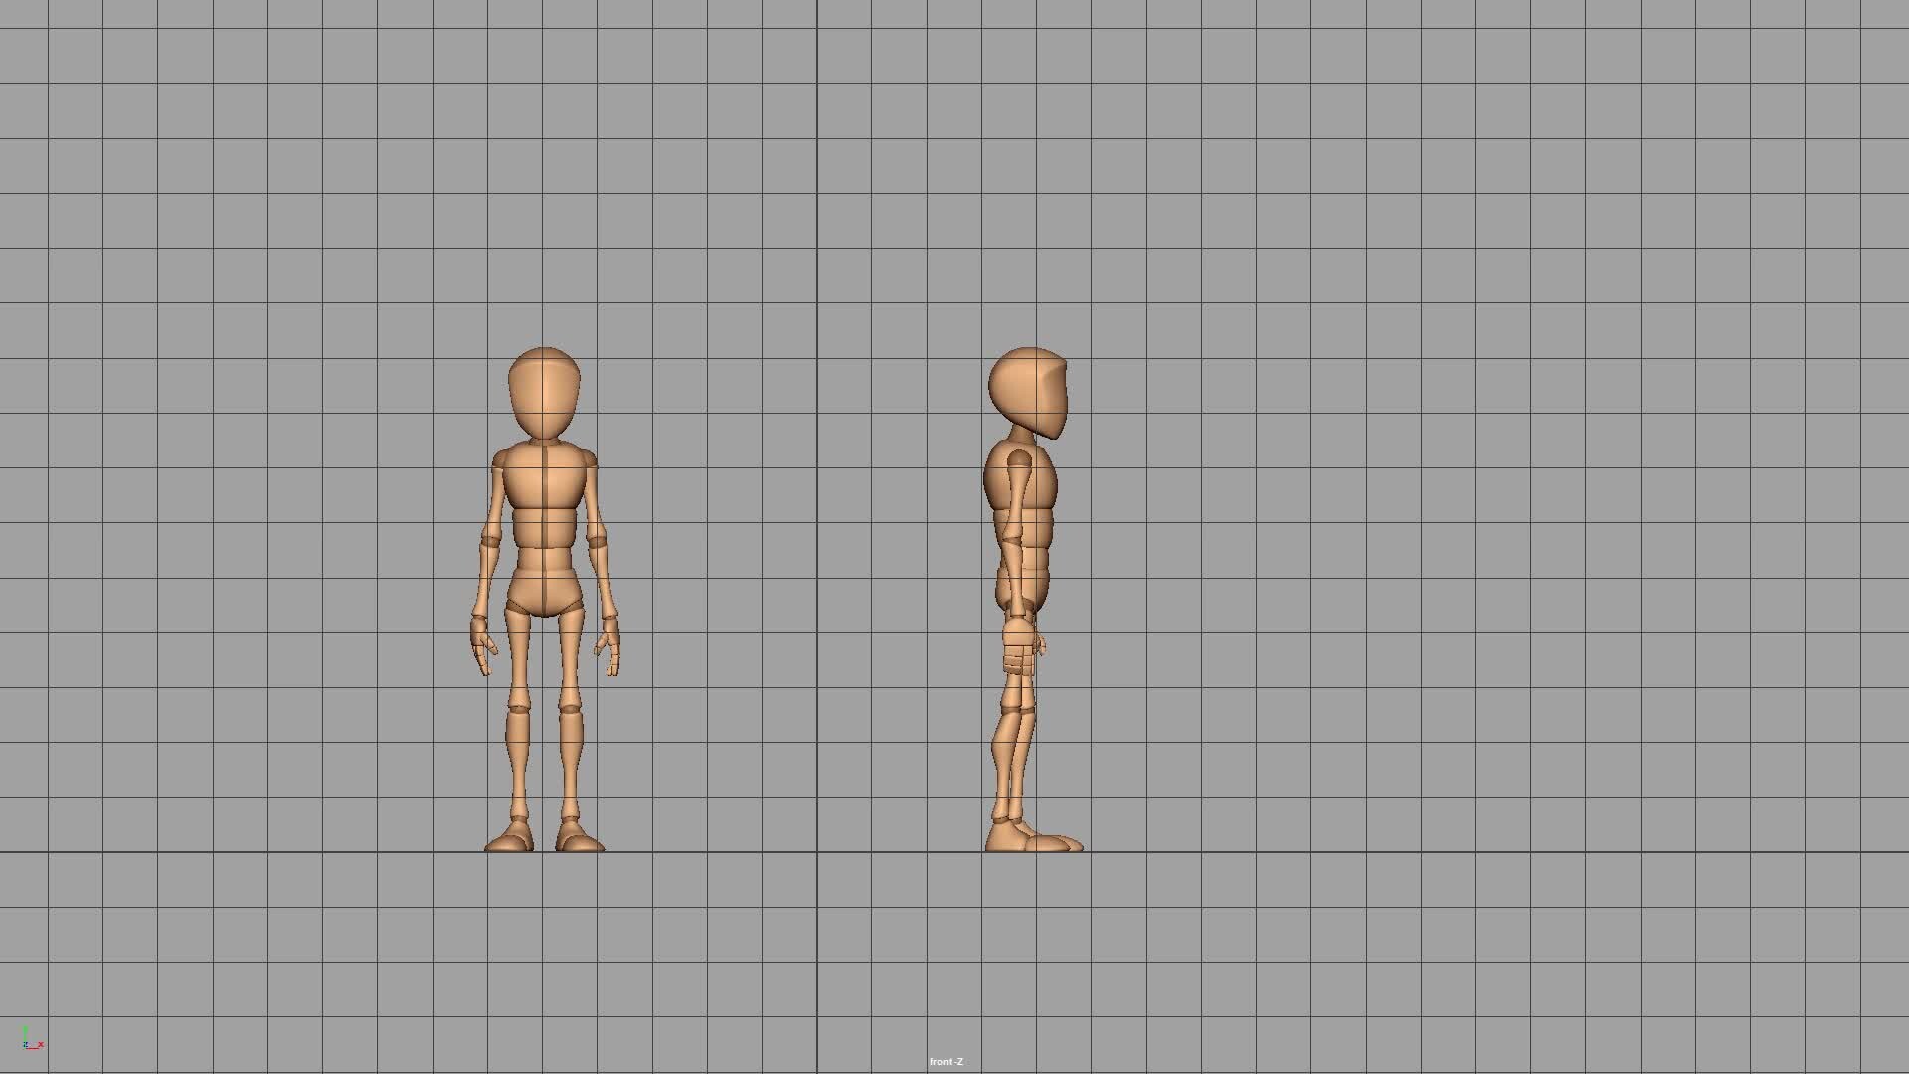Select the left knee of the front mannequin
1909x1074 pixels.
coord(518,706)
